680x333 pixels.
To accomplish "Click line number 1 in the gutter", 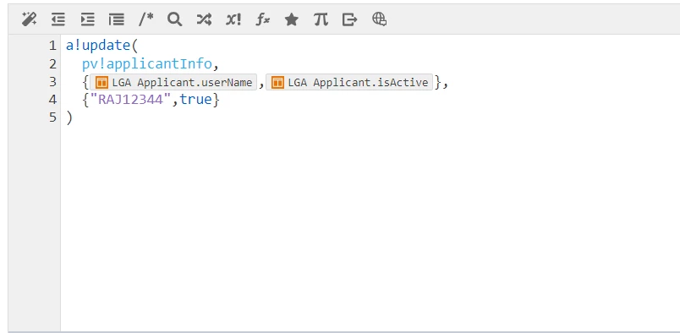I will point(52,46).
